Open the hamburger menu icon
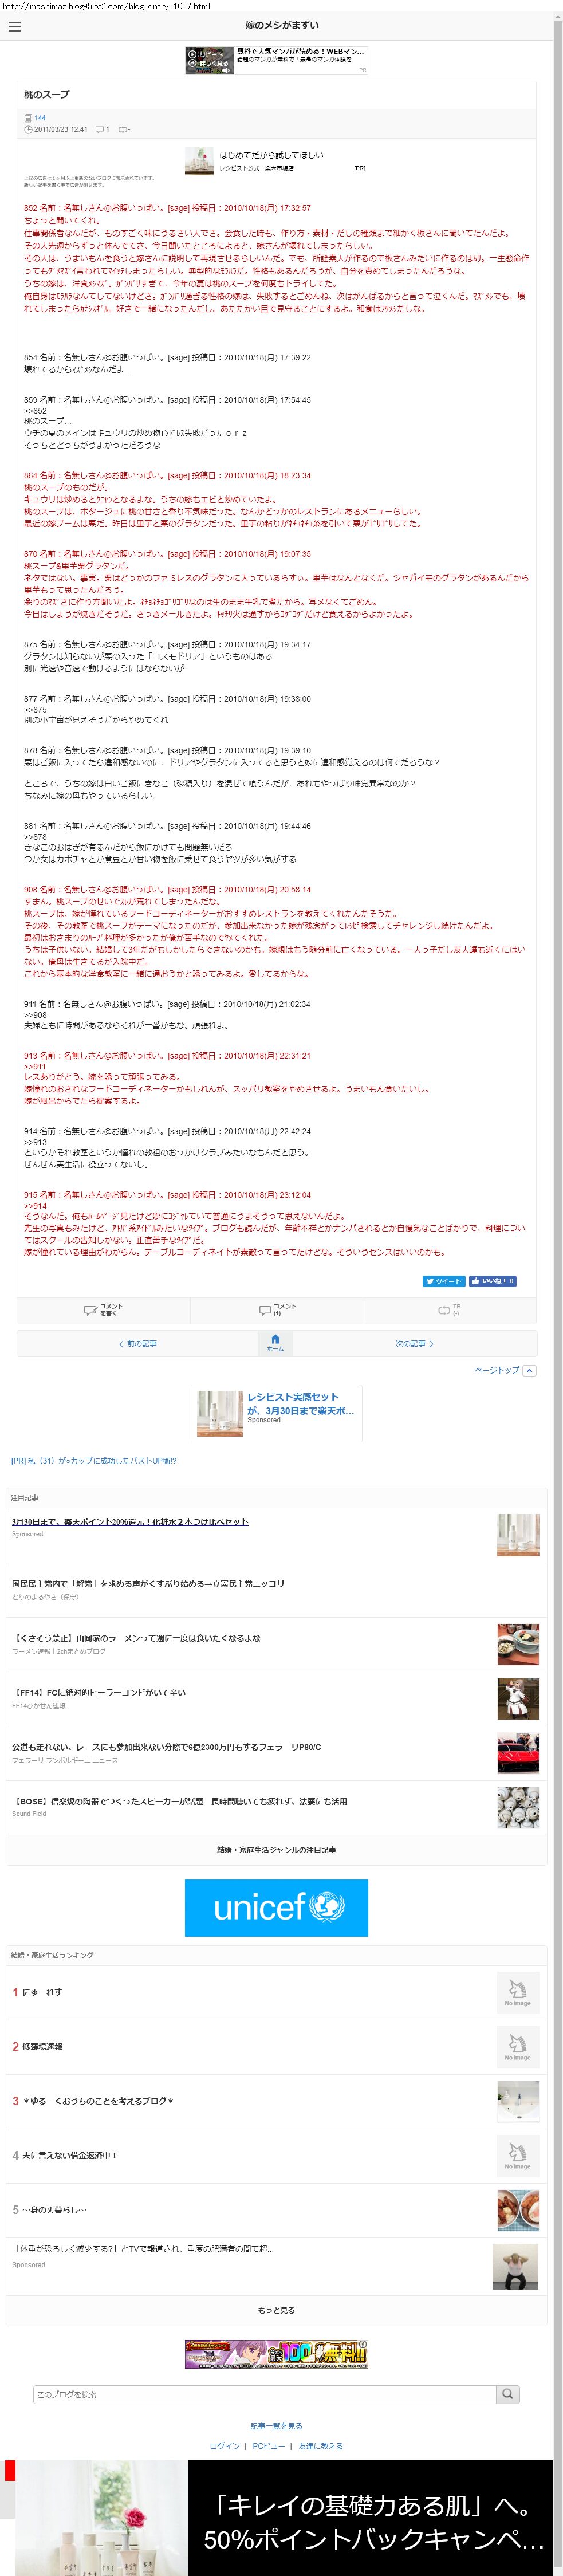Screen dimensions: 563x2576 click(14, 26)
